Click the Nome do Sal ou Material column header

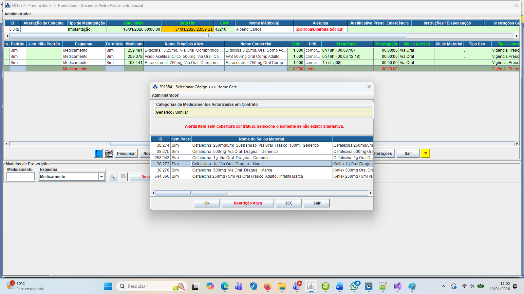pos(261,139)
